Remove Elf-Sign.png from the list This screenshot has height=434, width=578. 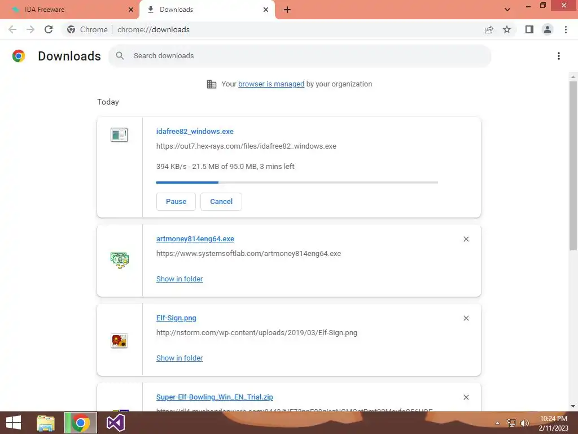[466, 318]
